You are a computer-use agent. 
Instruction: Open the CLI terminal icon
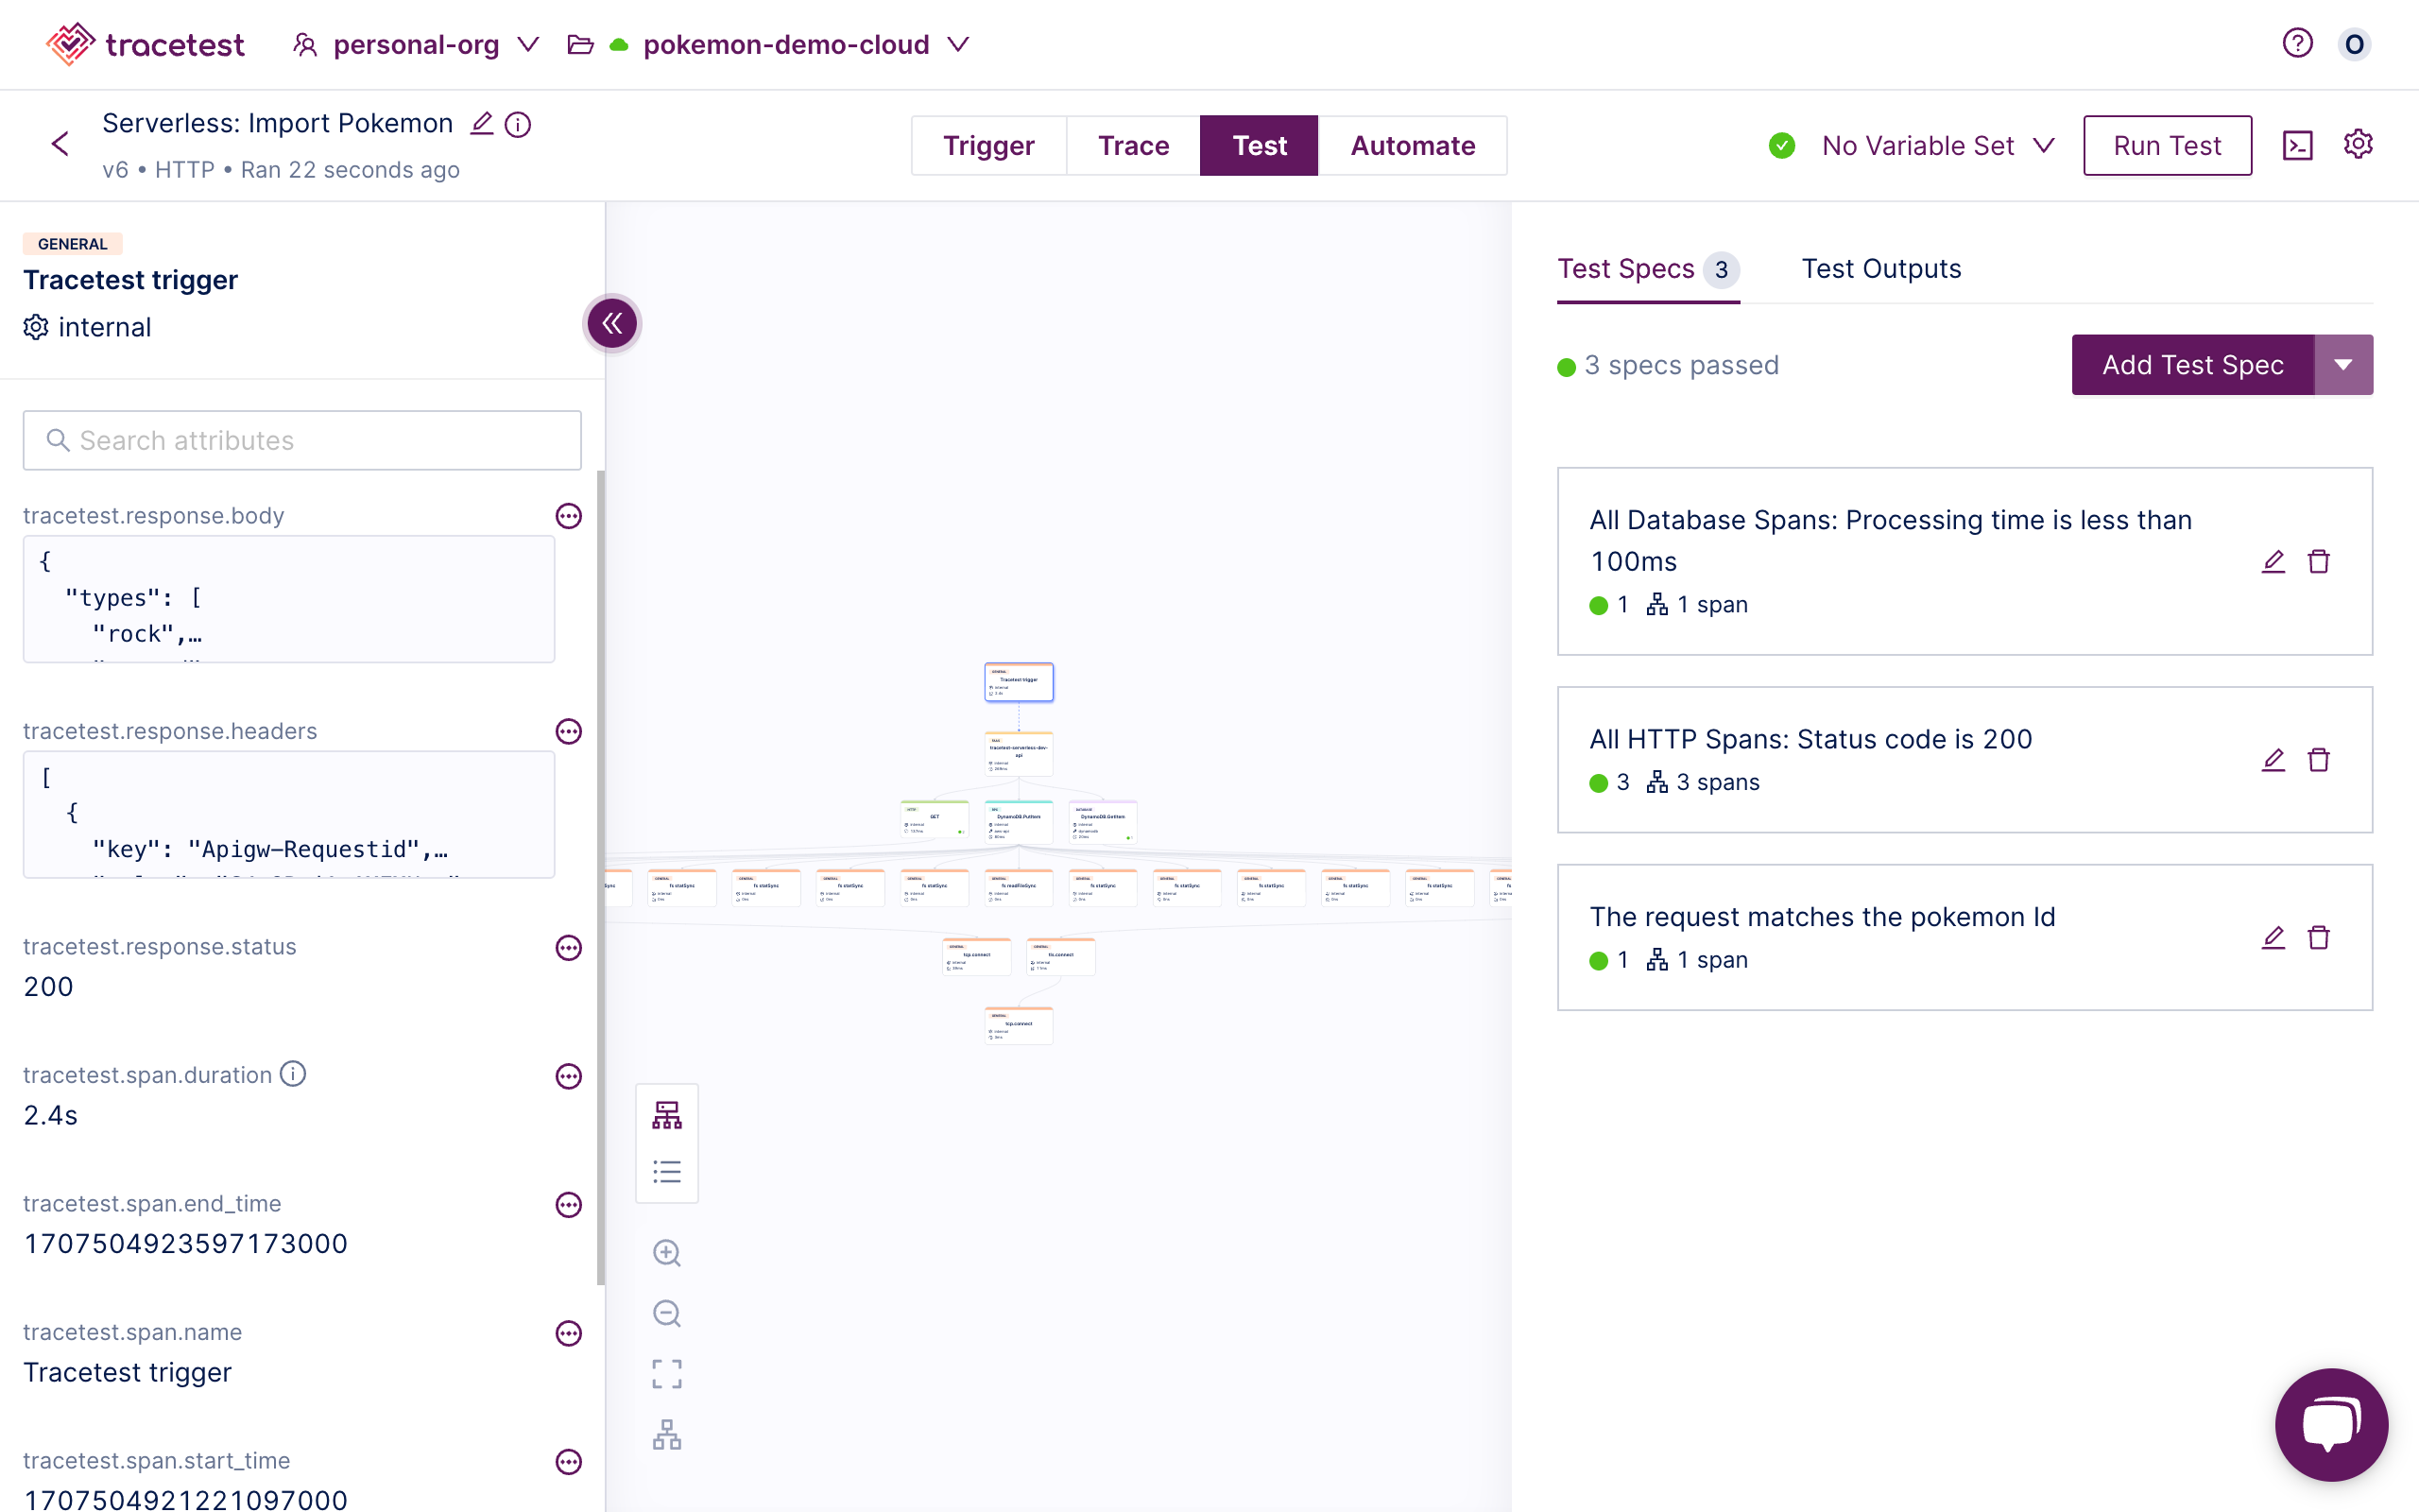click(x=2298, y=146)
